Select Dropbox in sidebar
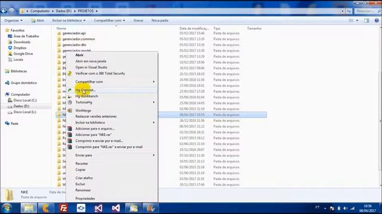Image resolution: width=382 pixels, height=214 pixels. [20, 48]
